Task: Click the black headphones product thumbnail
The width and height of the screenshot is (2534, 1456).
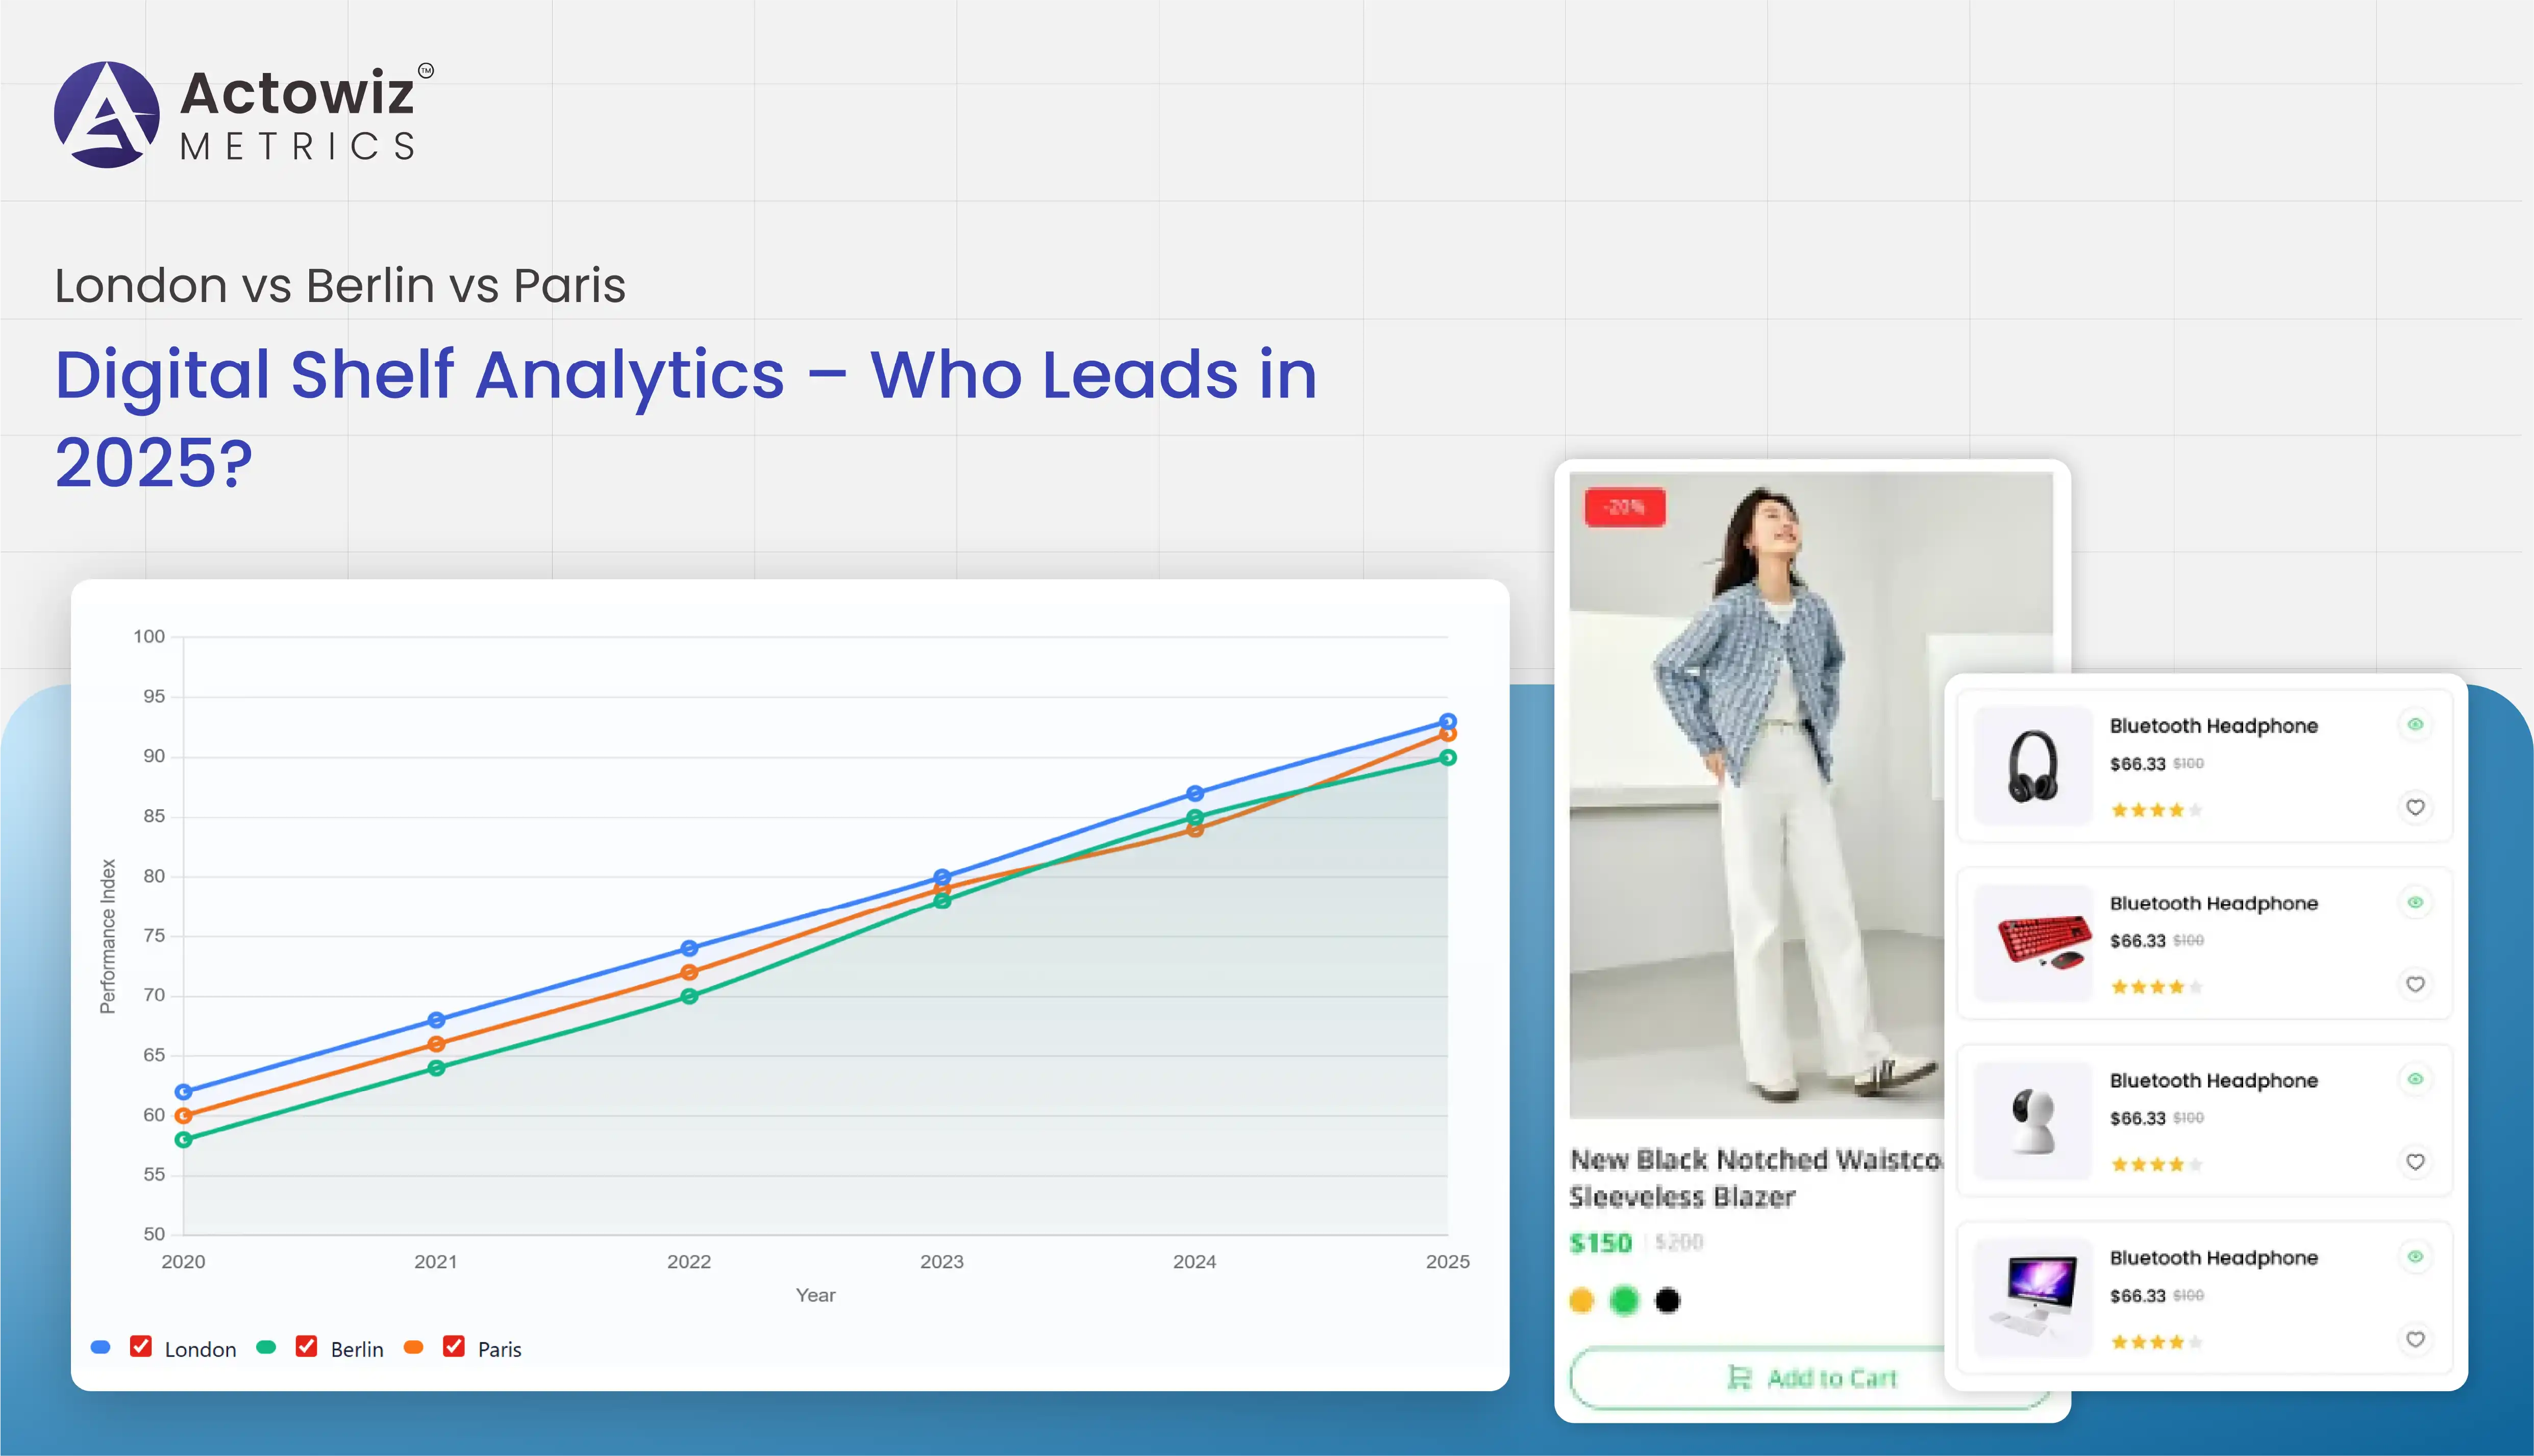Action: pyautogui.click(x=2033, y=766)
